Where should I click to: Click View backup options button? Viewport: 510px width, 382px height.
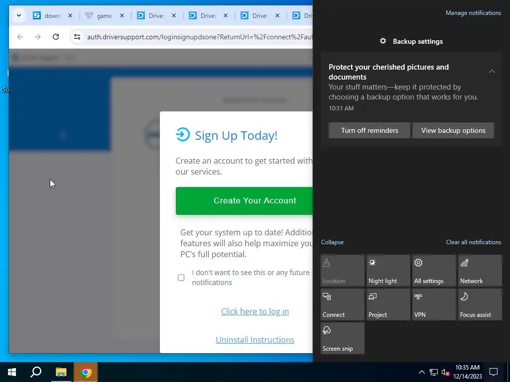(x=453, y=130)
